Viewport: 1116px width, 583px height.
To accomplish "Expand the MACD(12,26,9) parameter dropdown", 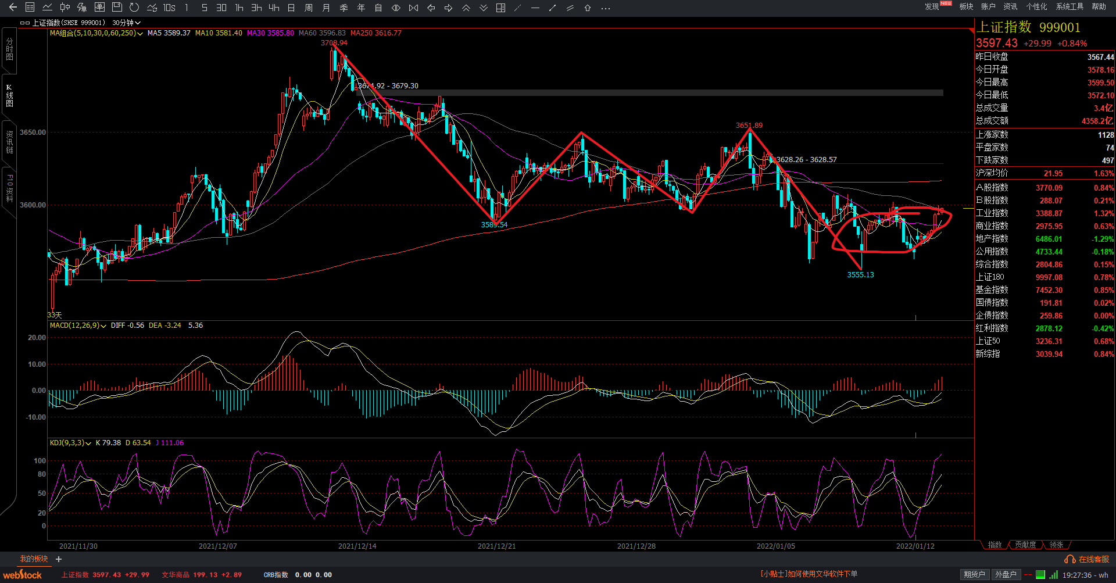I will coord(103,326).
